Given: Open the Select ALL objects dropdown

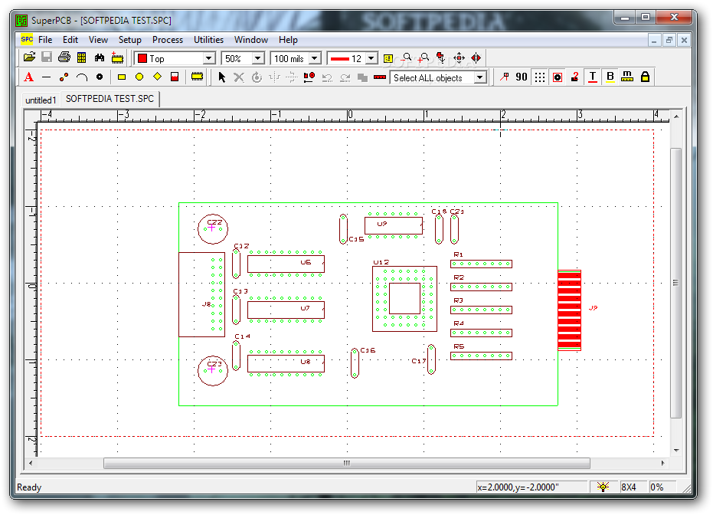Looking at the screenshot, I should pos(479,78).
